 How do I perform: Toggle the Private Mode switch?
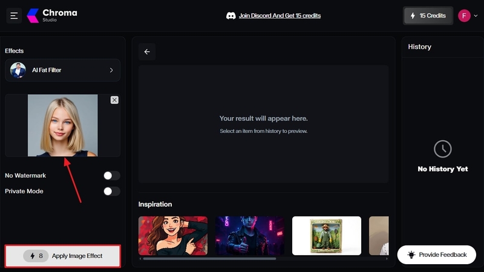coord(111,191)
